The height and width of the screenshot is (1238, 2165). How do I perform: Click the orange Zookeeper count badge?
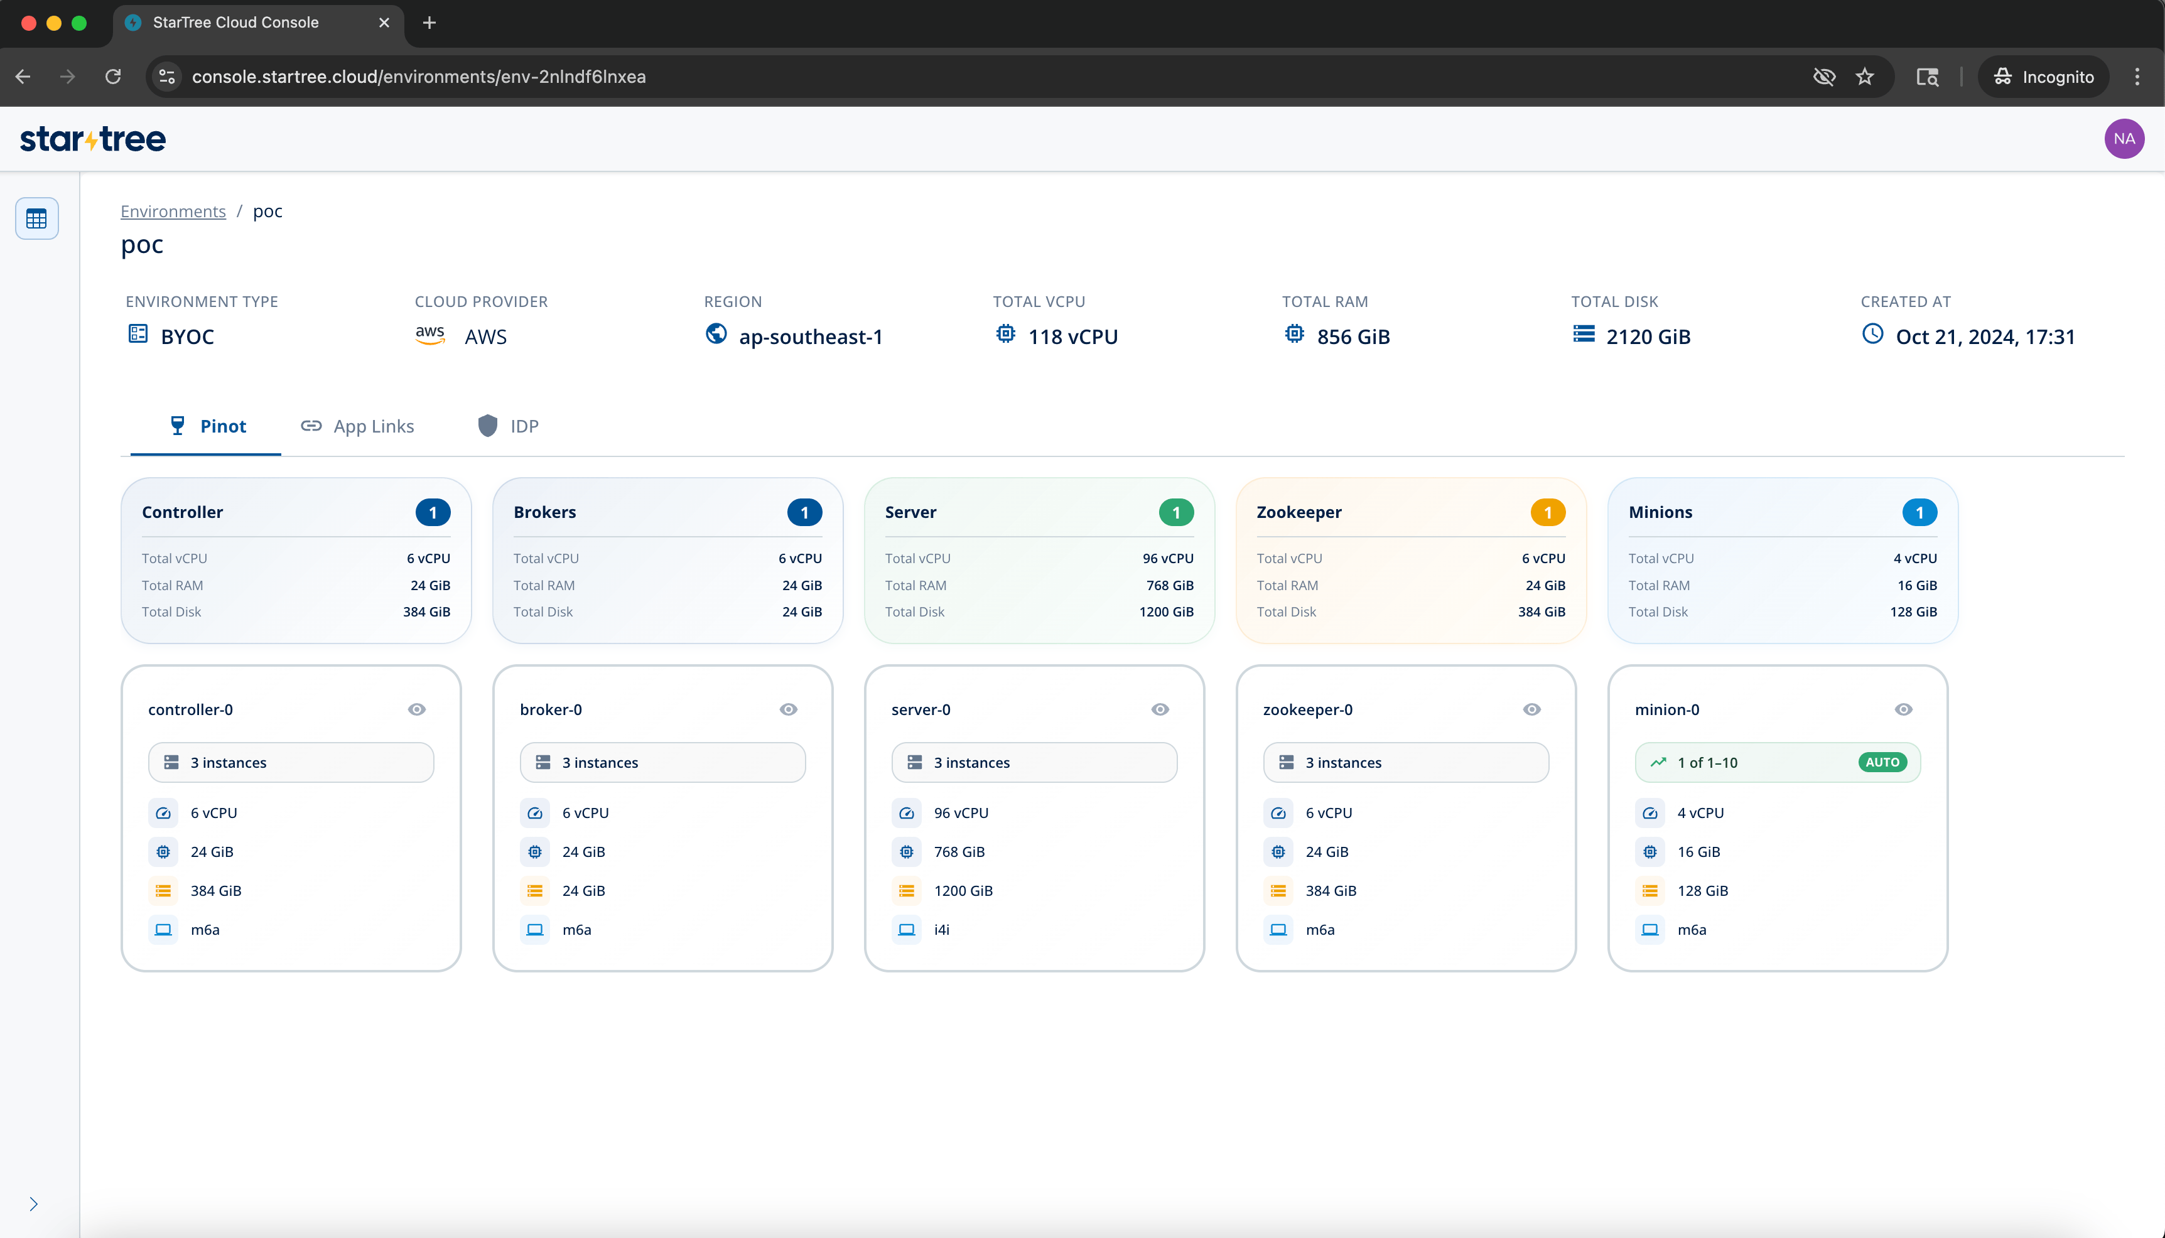tap(1548, 512)
